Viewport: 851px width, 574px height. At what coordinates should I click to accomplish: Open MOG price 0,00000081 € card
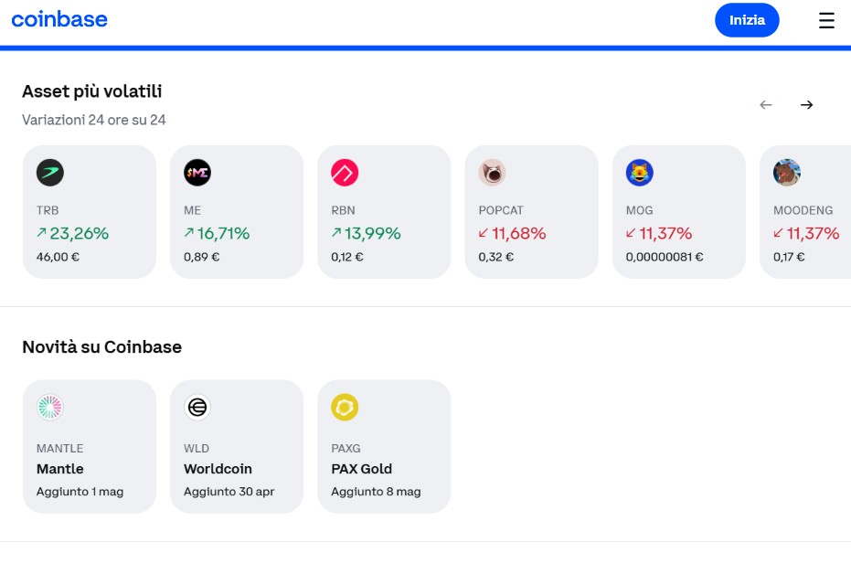tap(678, 212)
